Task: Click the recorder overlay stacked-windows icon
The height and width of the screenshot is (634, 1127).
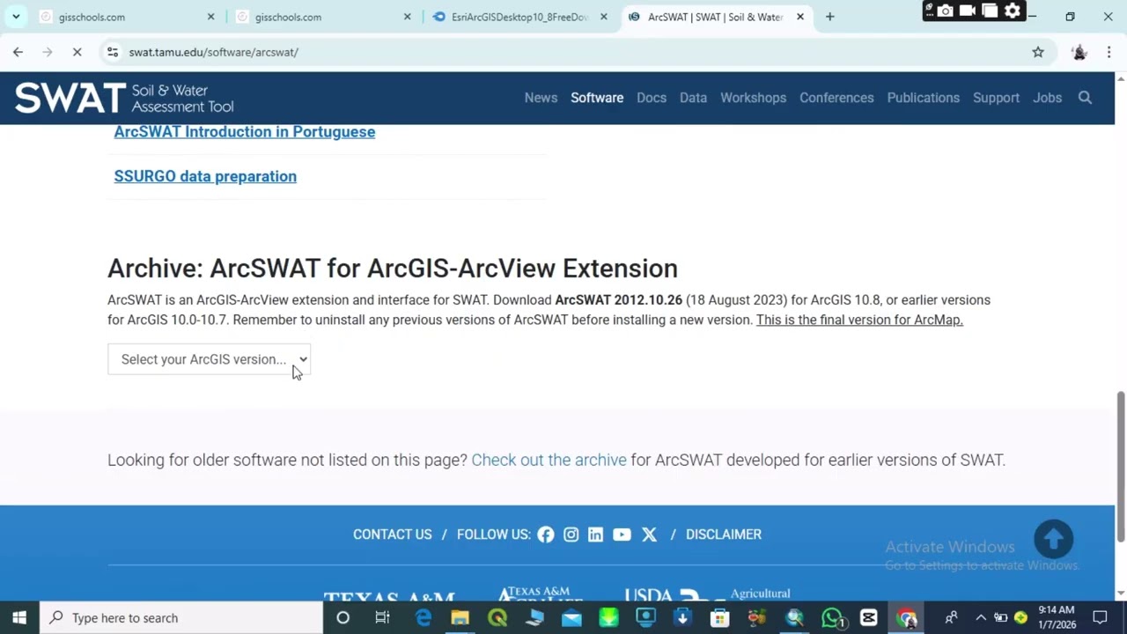Action: pyautogui.click(x=990, y=11)
